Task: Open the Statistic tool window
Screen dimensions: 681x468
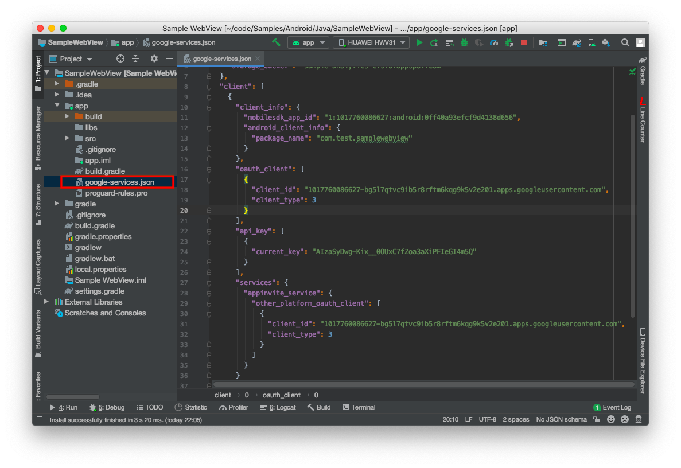Action: 191,407
